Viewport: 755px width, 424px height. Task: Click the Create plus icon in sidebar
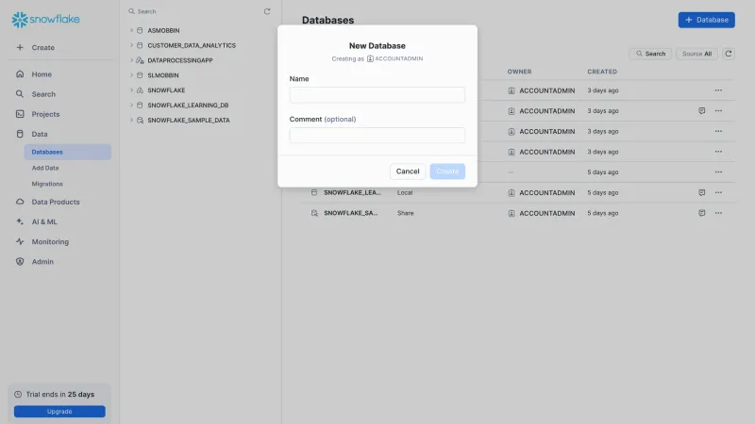coord(20,47)
